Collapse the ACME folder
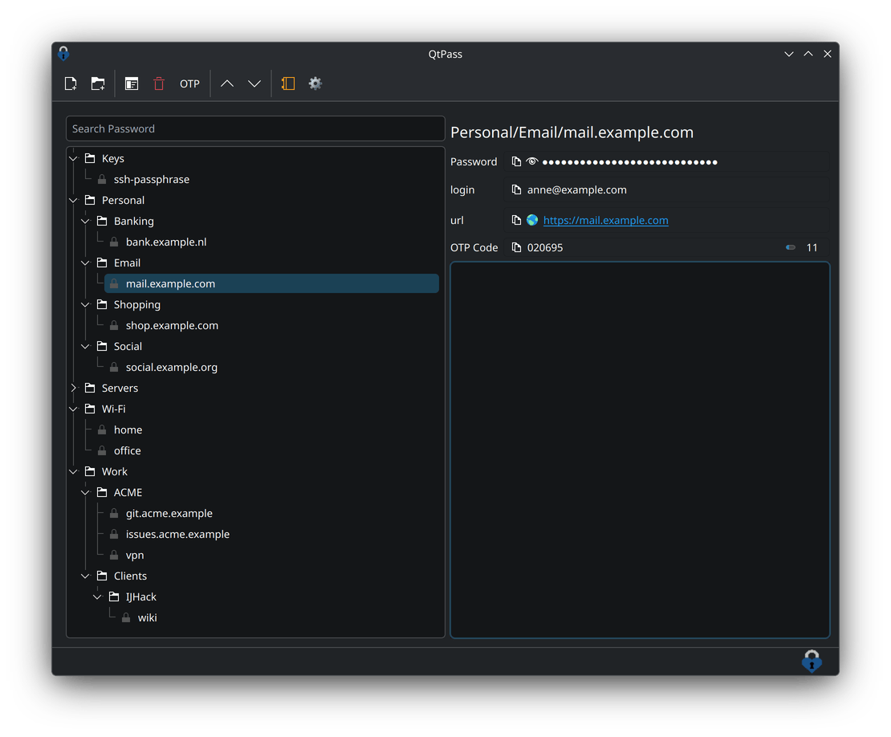This screenshot has height=737, width=891. [85, 492]
